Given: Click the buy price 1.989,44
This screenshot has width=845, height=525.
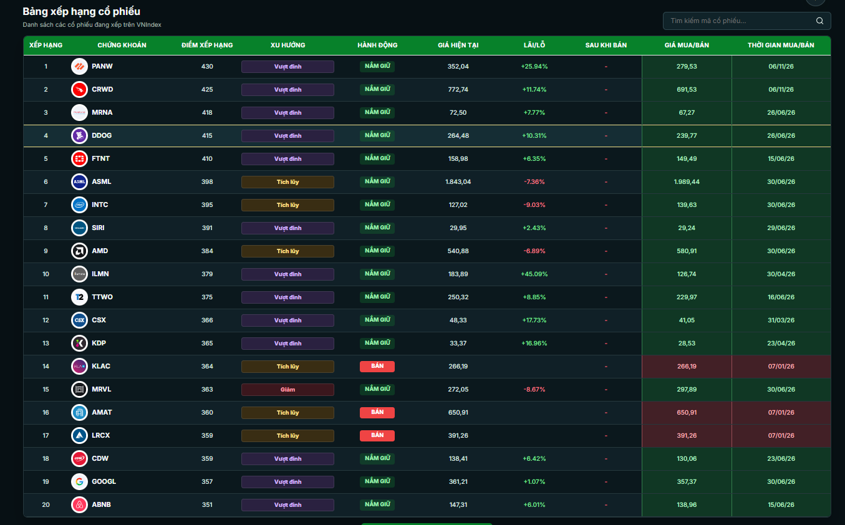Looking at the screenshot, I should tap(687, 181).
